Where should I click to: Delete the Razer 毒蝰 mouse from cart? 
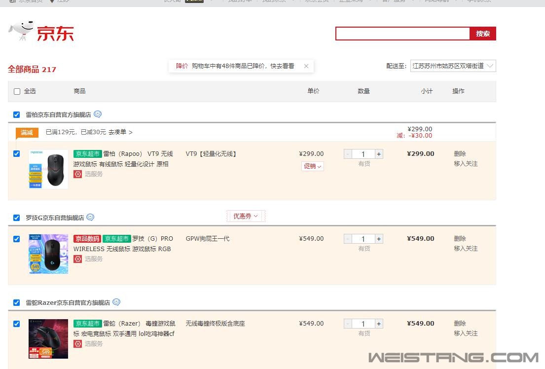point(460,324)
